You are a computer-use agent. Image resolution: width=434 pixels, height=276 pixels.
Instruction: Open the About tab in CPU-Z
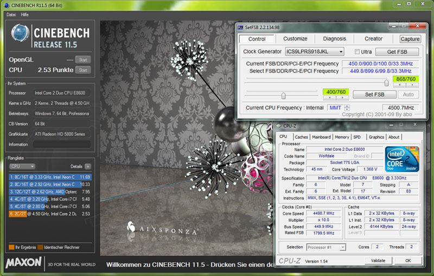click(x=394, y=137)
